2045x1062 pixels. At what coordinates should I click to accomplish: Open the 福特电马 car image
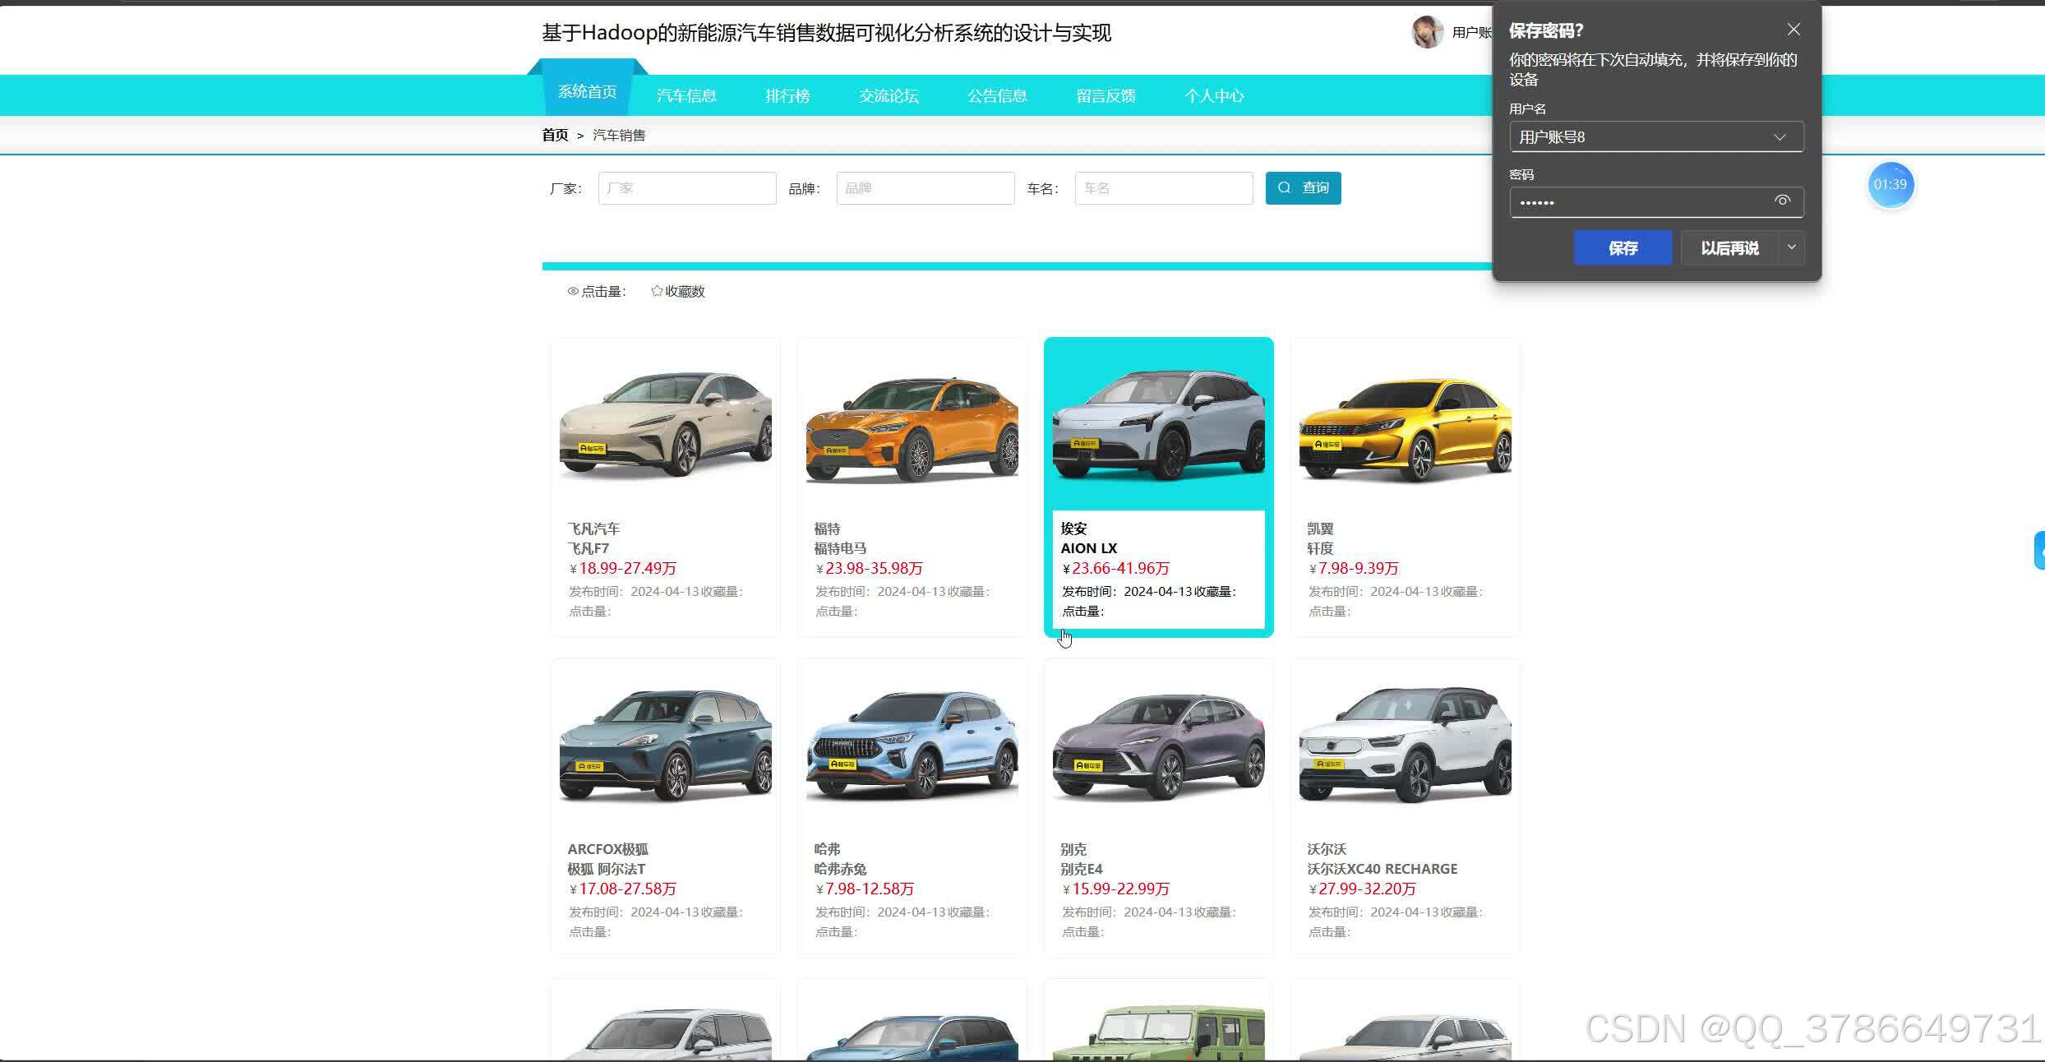(912, 424)
